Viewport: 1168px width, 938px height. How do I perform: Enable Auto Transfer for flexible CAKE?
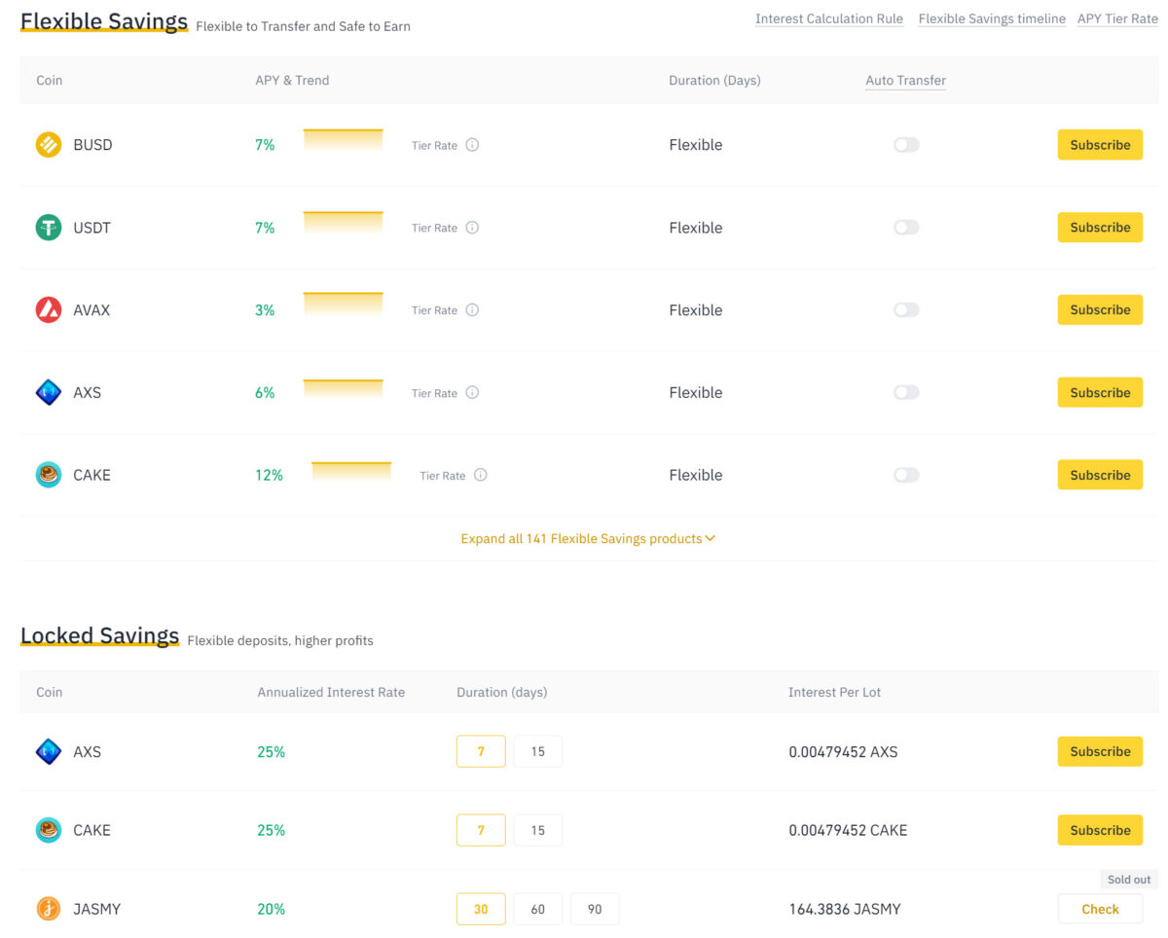[906, 475]
